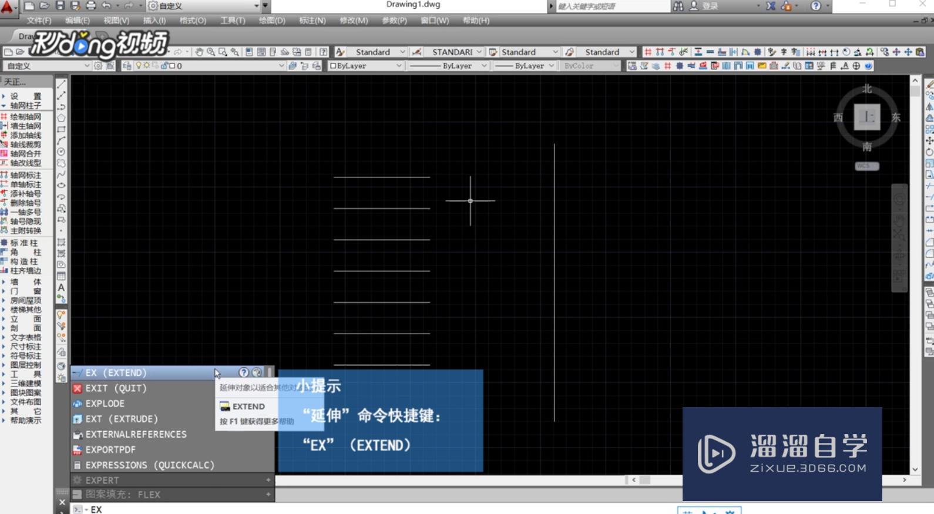Click the 登录 sign-in button
The width and height of the screenshot is (934, 514).
point(710,6)
